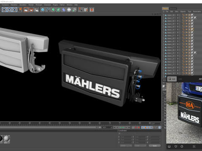
Task: Add a Cube primitive object
Action: (x=43, y=10)
